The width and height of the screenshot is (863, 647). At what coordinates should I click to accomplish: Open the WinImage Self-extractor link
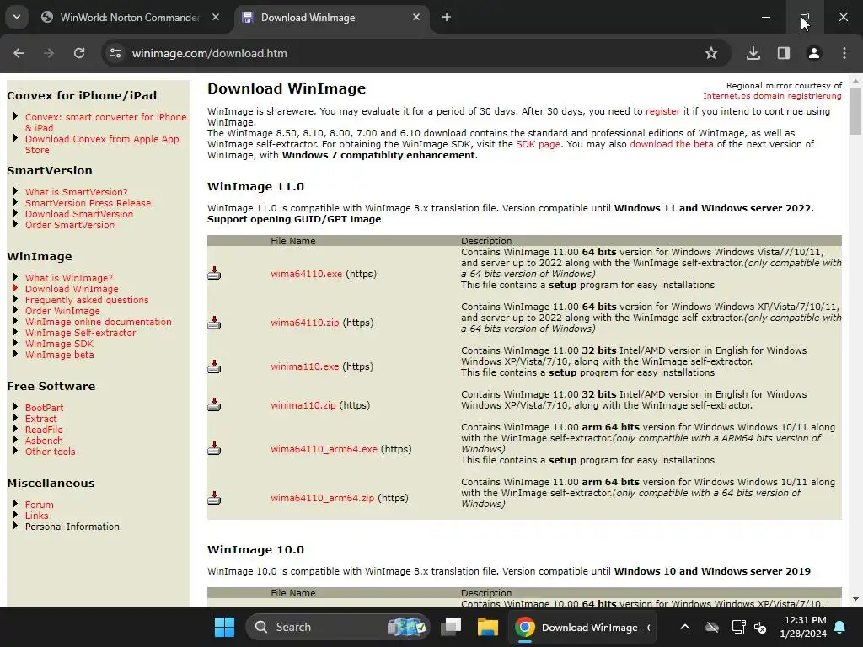(80, 333)
